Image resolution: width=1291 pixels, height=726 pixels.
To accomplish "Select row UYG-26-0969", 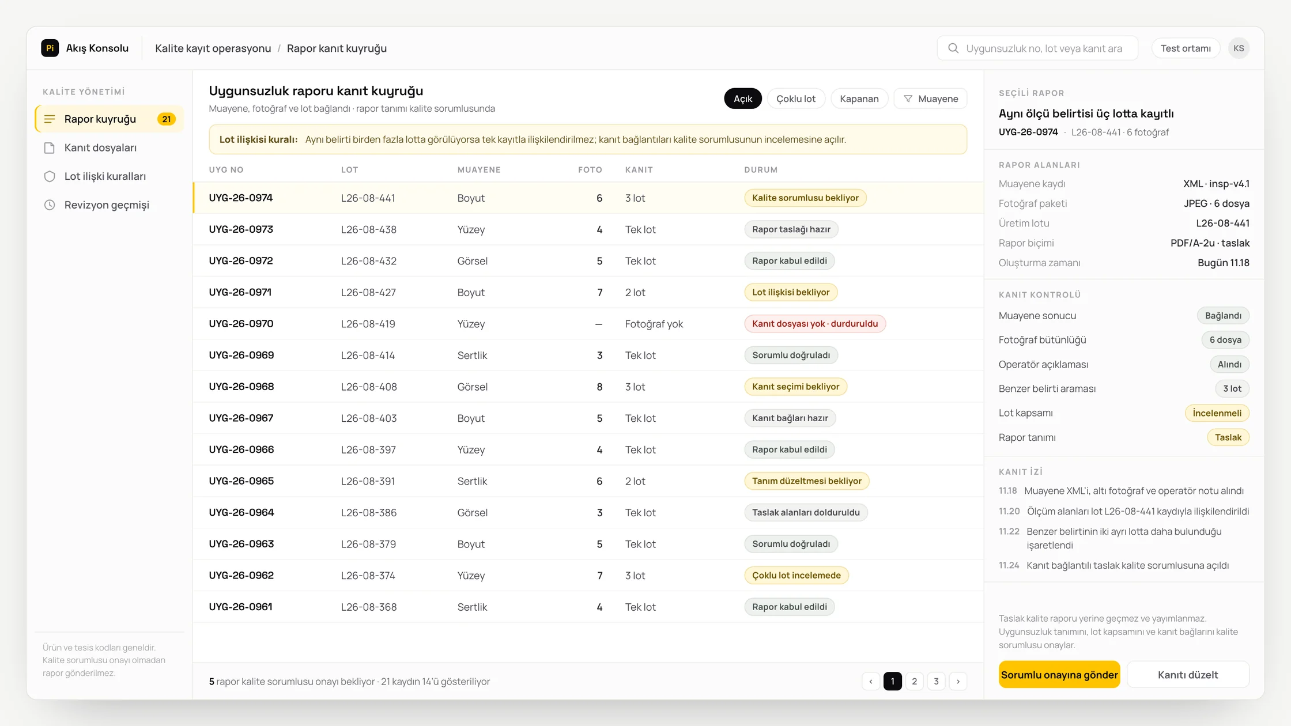I will point(588,355).
